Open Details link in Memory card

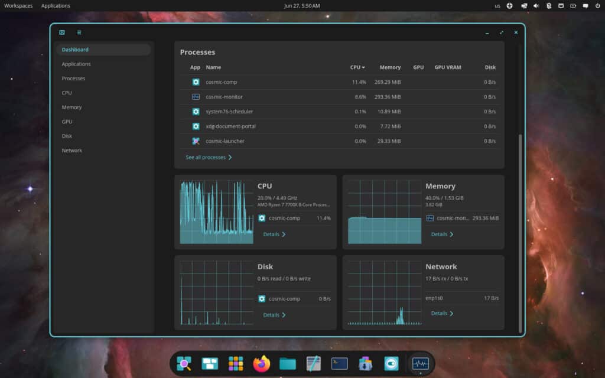(442, 234)
